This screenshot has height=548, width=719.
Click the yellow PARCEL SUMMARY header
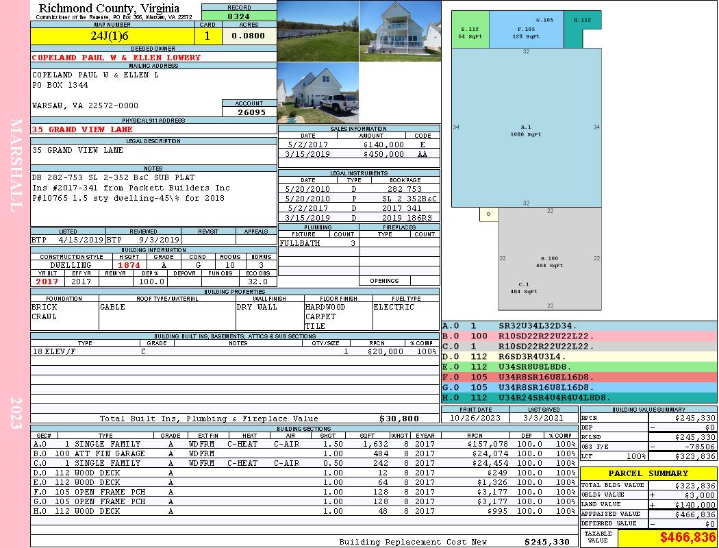(648, 473)
